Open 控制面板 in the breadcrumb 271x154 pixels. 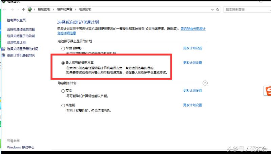[44, 9]
